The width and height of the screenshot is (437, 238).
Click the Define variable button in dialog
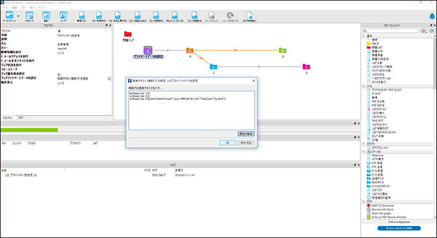coord(246,134)
